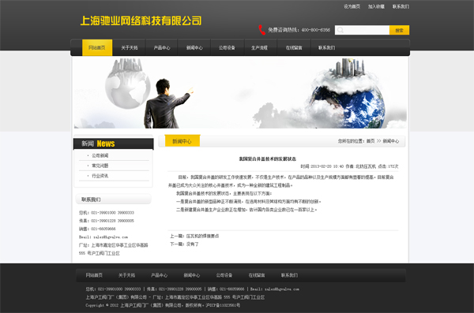Click 设为首页 link at the top right
474x313 pixels.
pyautogui.click(x=352, y=6)
